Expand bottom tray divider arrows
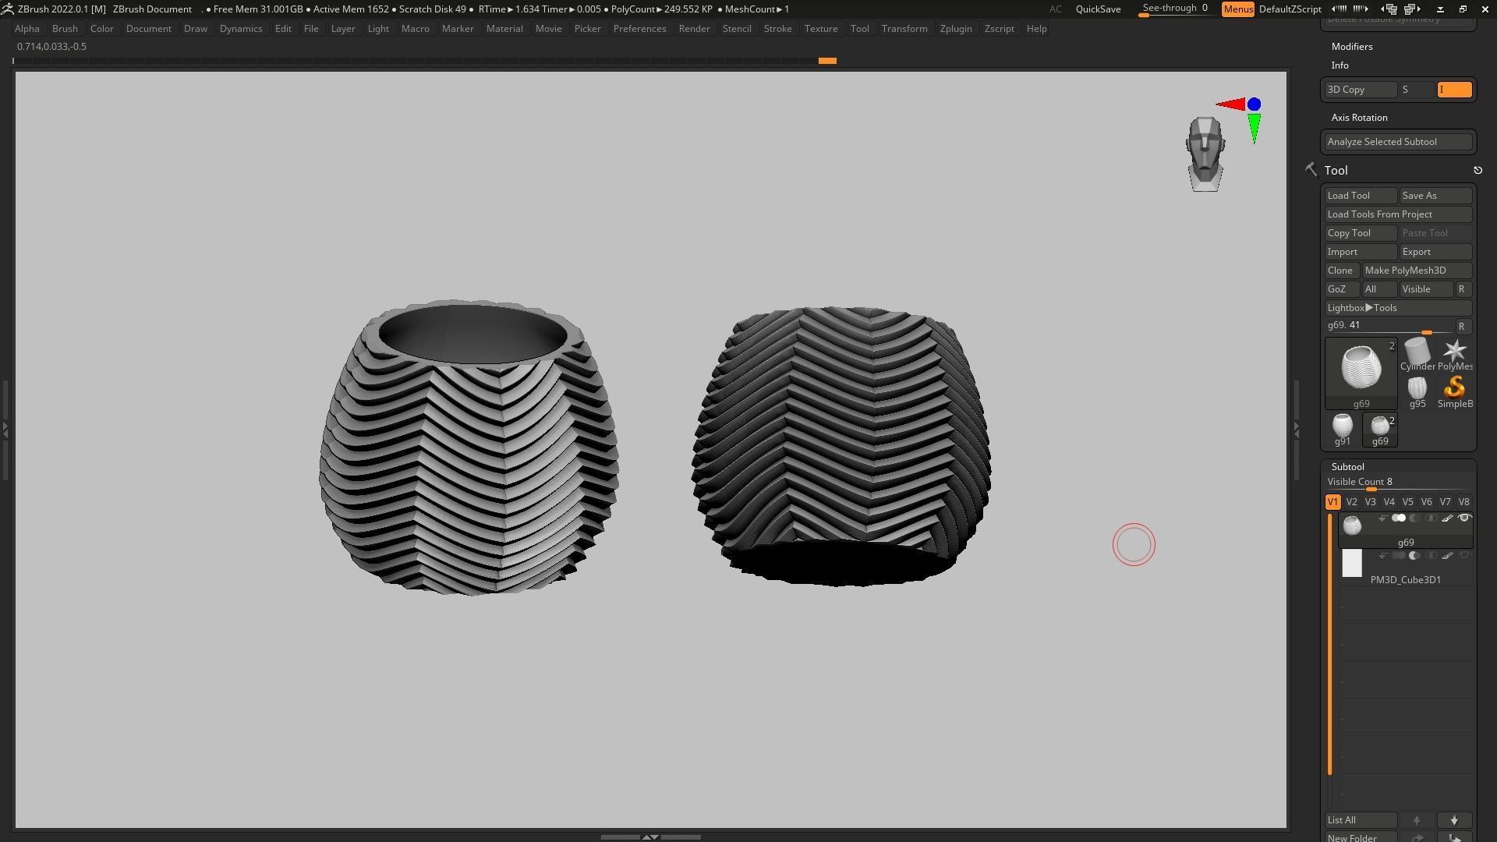Image resolution: width=1497 pixels, height=842 pixels. coord(650,837)
